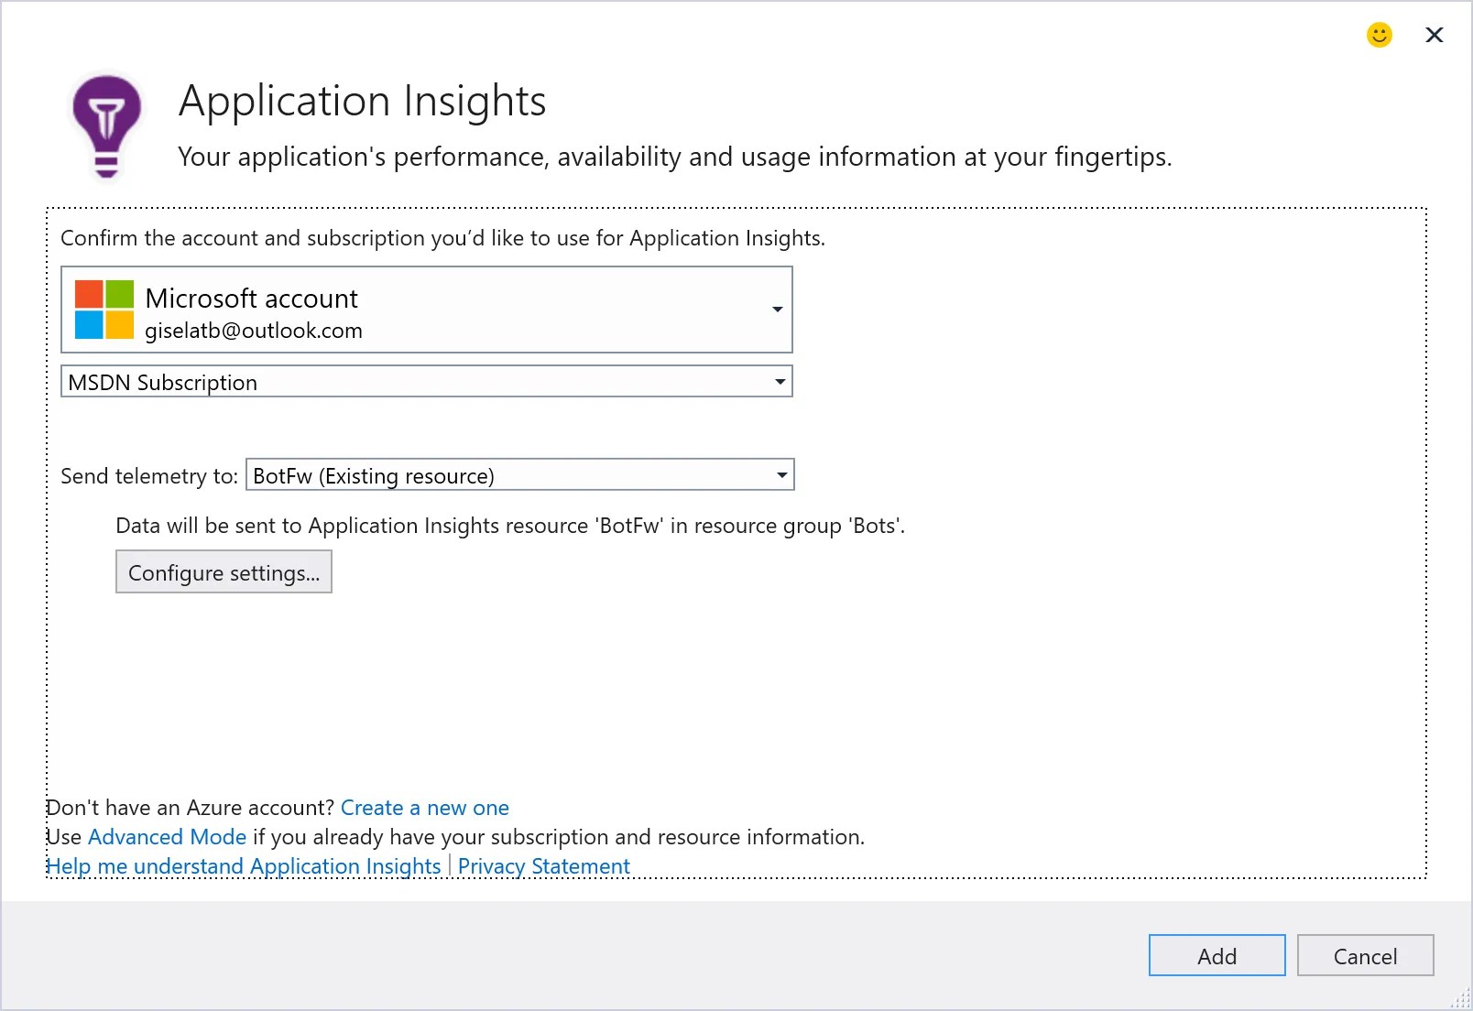1473x1011 pixels.
Task: Open Help me understand Application Insights link
Action: coord(244,866)
